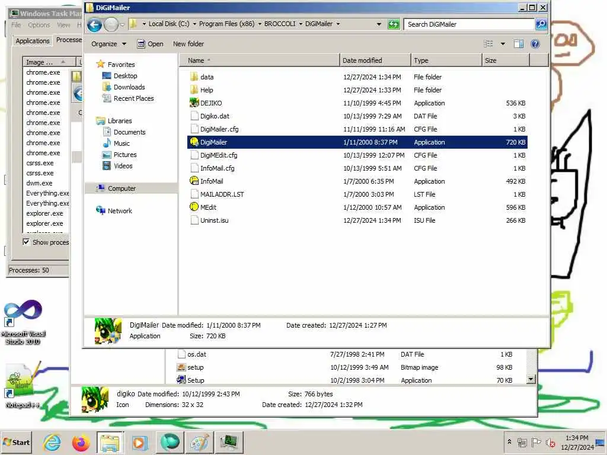
Task: Open the Paint taskbar button
Action: click(200, 442)
